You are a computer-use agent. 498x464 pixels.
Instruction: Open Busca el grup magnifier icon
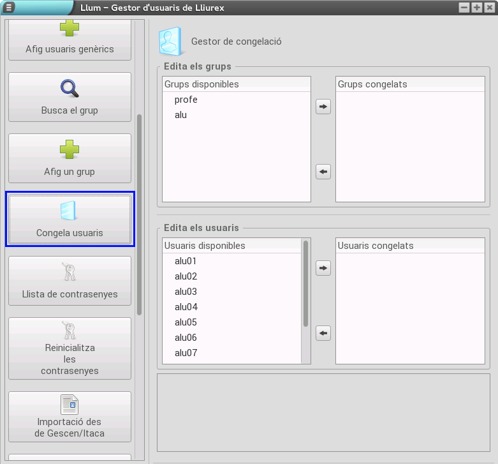tap(70, 89)
